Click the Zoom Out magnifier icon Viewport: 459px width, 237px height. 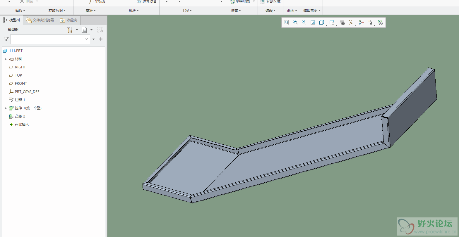(304, 23)
